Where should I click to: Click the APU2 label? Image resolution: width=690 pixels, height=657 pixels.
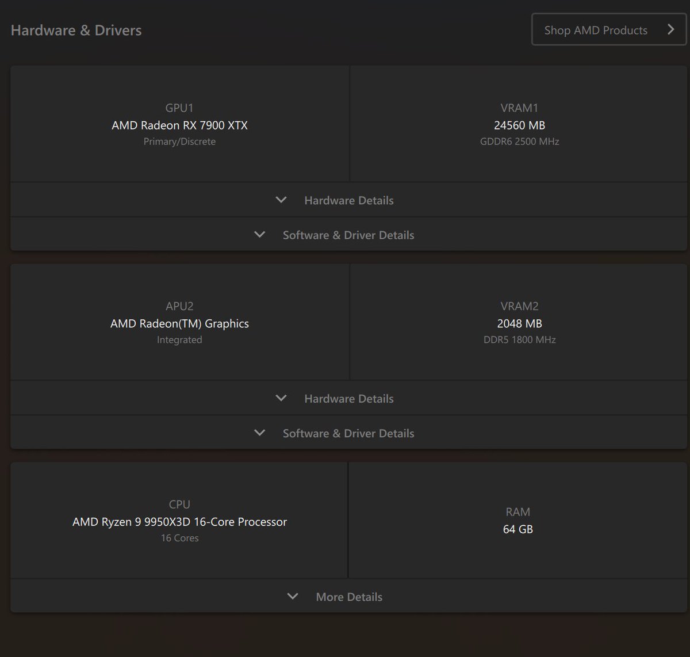pyautogui.click(x=179, y=307)
